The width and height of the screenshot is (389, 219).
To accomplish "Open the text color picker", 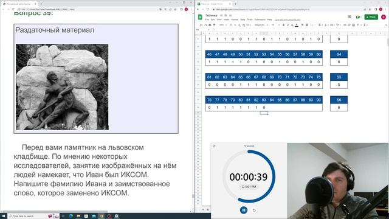I will click(x=297, y=25).
